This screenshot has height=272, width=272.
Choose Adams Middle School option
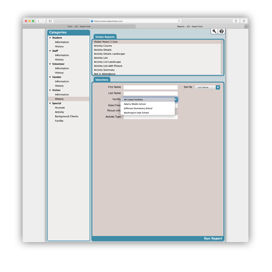point(148,104)
